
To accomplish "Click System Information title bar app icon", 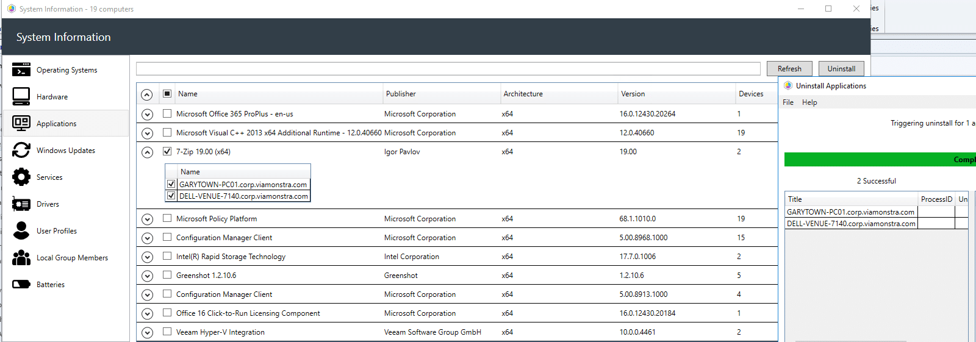I will click(x=11, y=9).
